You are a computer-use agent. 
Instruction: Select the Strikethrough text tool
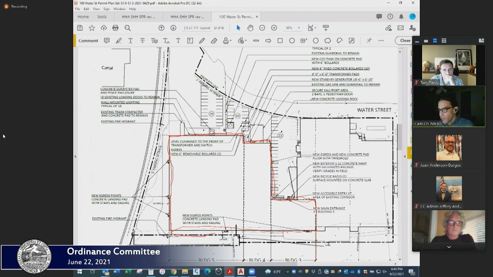tap(143, 40)
